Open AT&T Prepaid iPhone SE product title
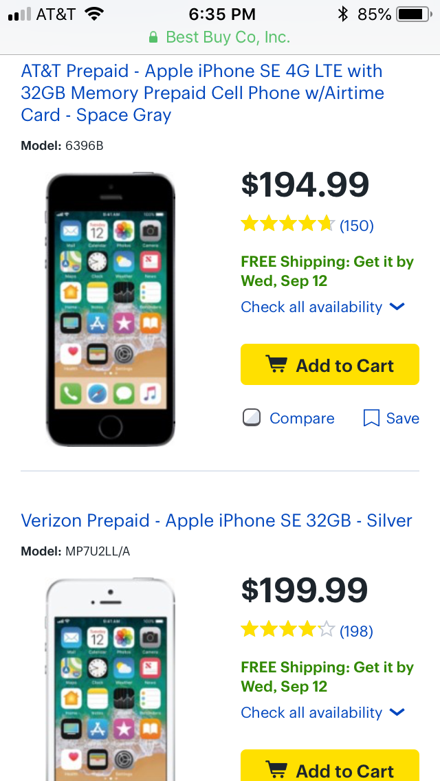440x781 pixels. 202,93
